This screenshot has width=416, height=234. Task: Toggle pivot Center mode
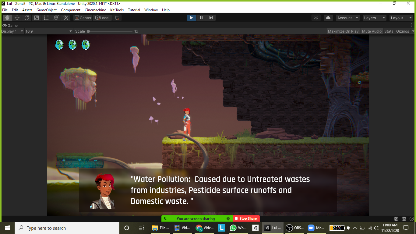[x=83, y=18]
